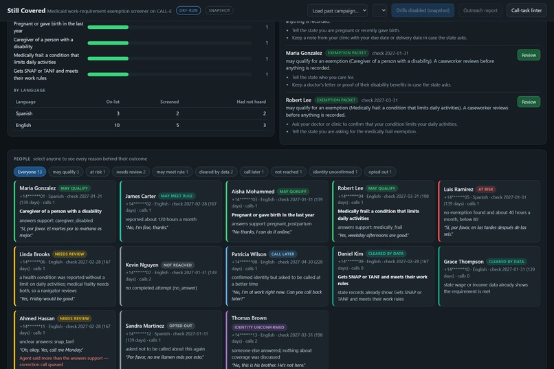
Task: Click the BY LANGUAGE heading
Action: (30, 91)
